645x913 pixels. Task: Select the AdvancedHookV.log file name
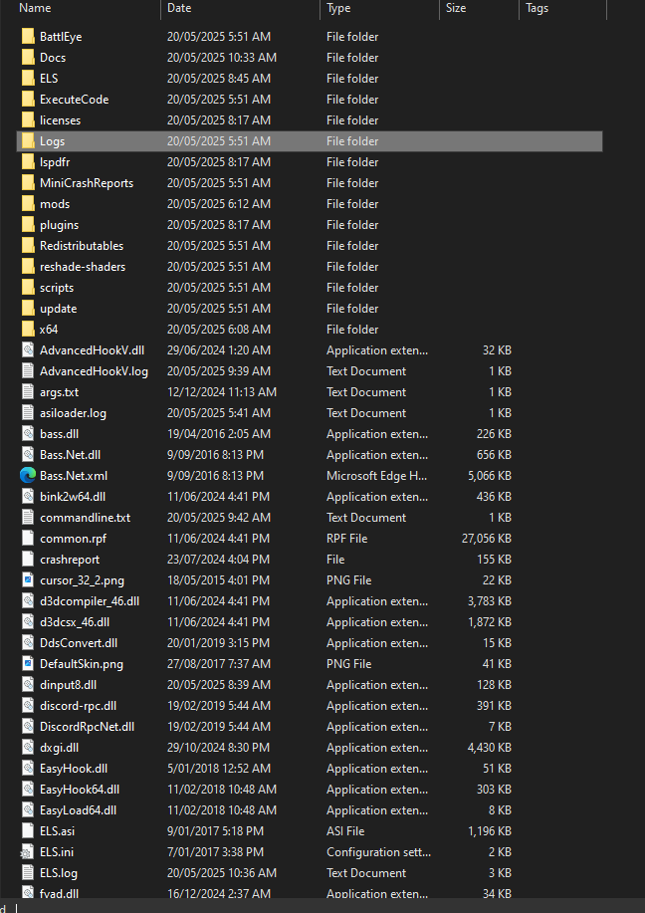(x=94, y=371)
